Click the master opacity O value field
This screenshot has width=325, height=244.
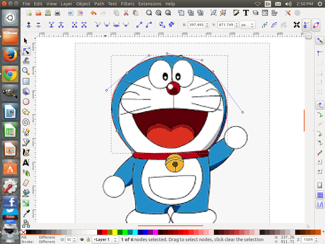68,240
